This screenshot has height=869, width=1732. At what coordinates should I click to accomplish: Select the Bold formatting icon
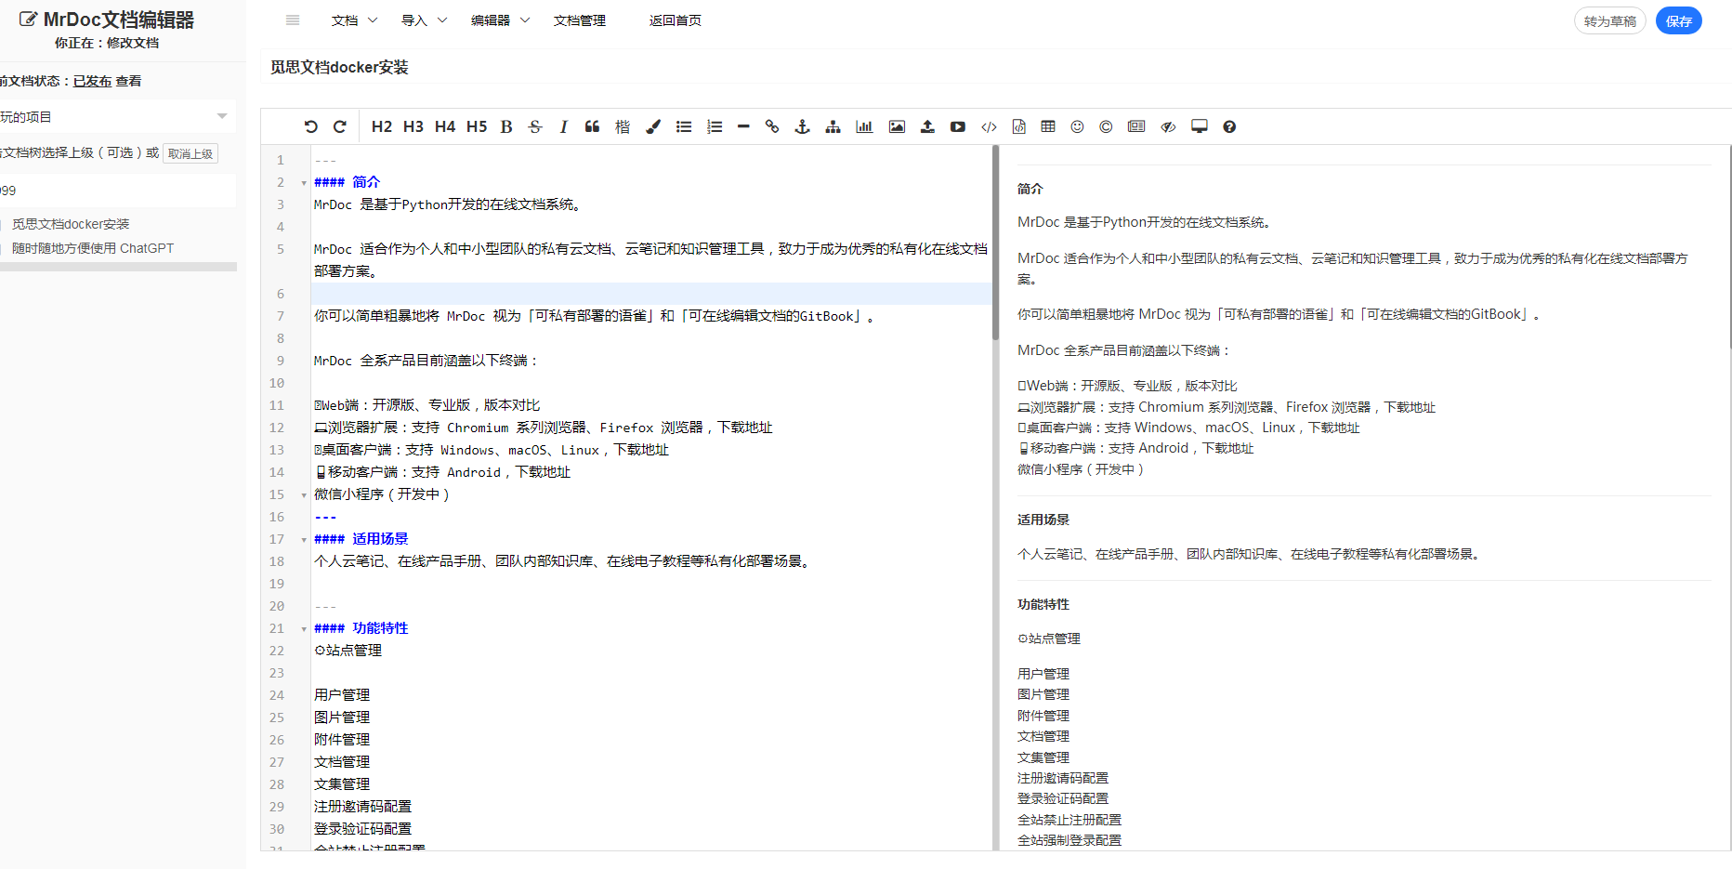click(x=506, y=126)
